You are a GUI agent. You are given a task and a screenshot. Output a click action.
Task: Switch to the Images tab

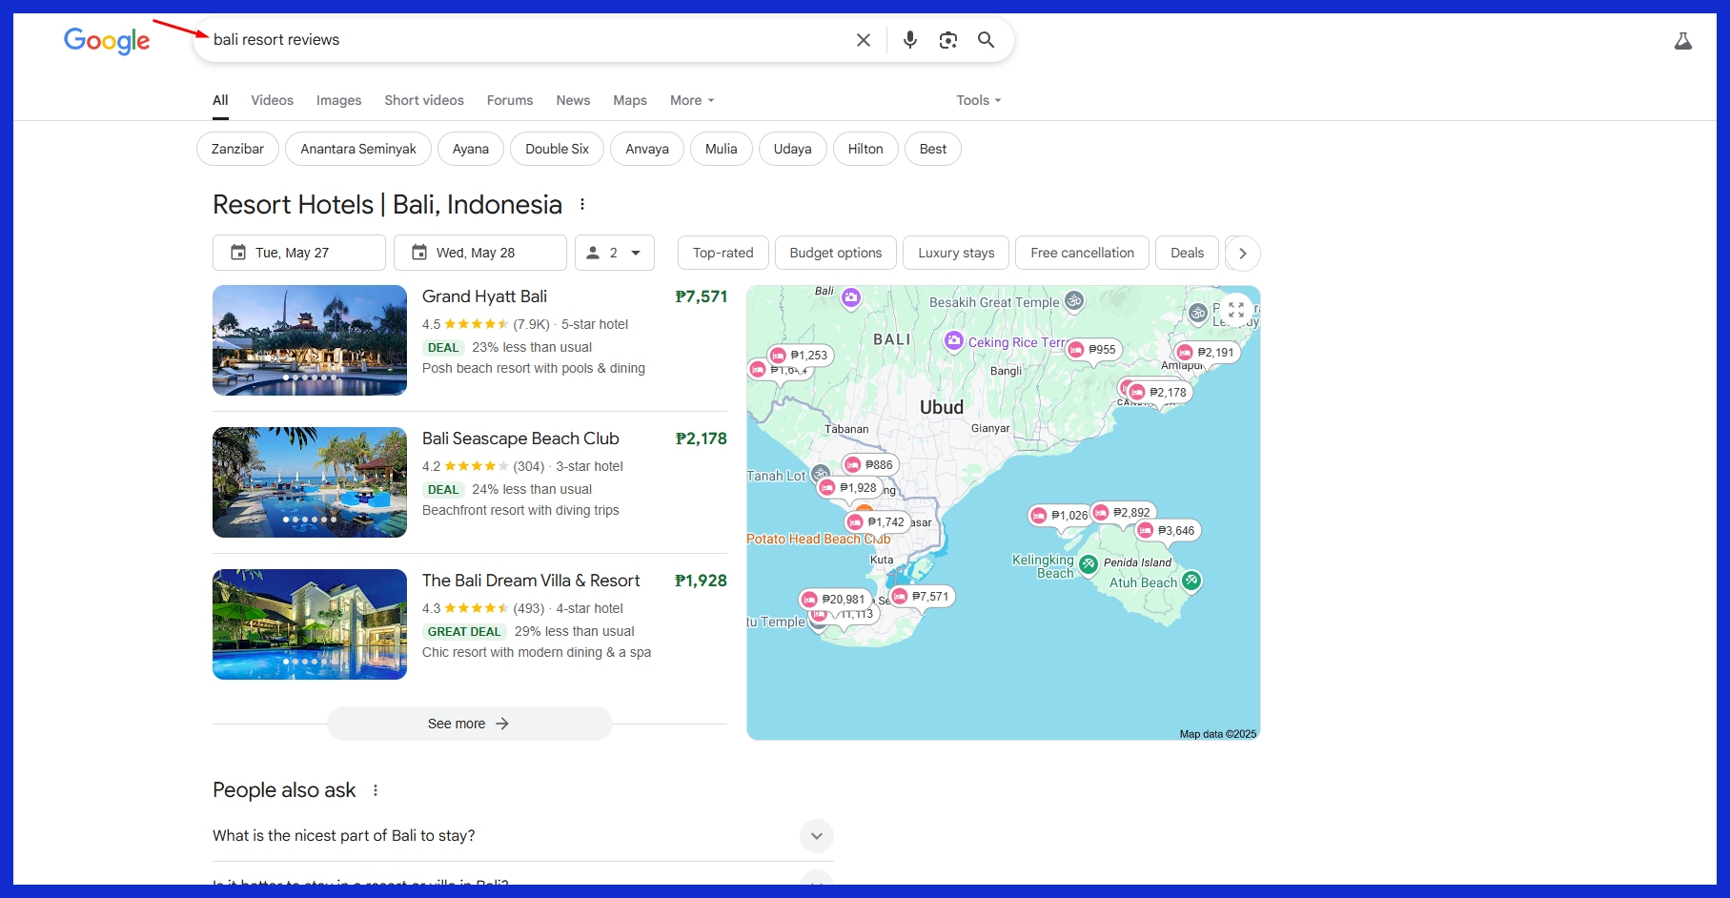338,100
